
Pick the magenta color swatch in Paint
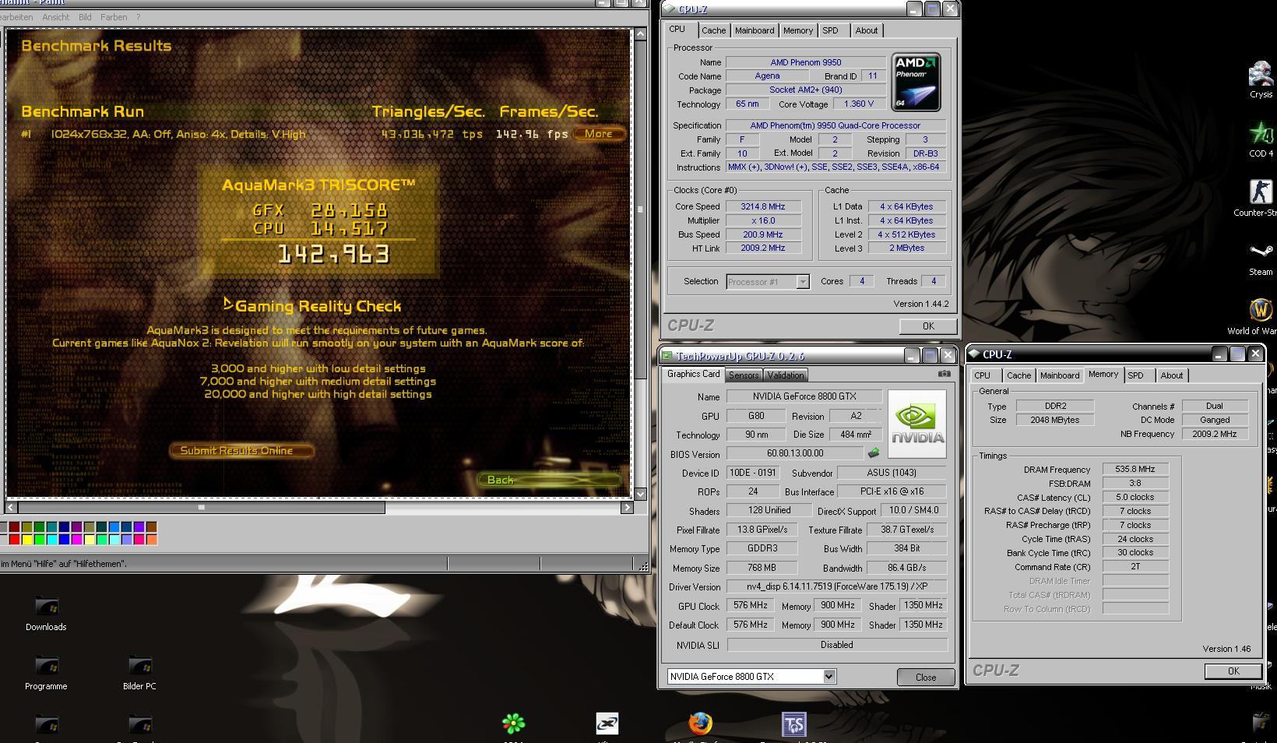(x=76, y=539)
